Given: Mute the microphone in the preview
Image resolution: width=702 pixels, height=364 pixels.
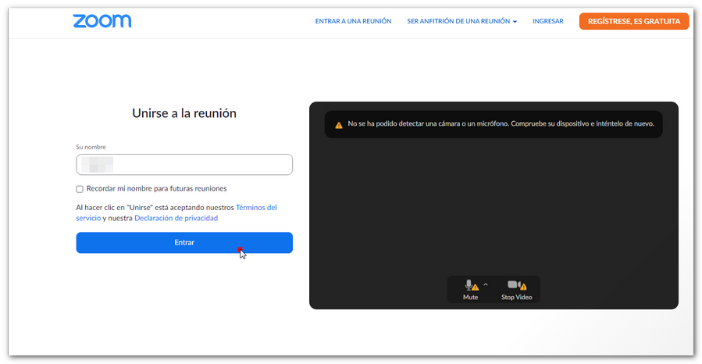Looking at the screenshot, I should click(469, 285).
